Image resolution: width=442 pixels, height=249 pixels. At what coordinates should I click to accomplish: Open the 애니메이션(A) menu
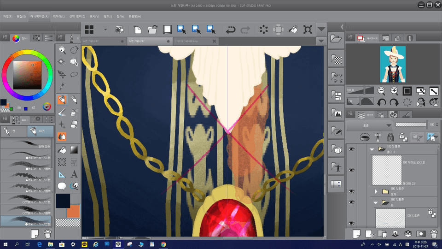click(39, 17)
